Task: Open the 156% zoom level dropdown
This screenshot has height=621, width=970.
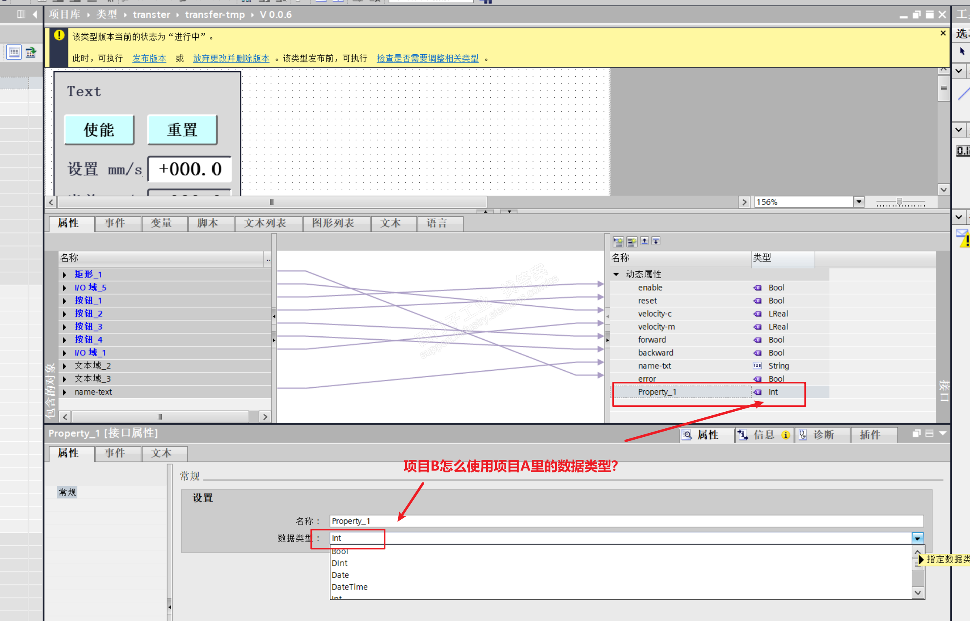Action: point(859,202)
